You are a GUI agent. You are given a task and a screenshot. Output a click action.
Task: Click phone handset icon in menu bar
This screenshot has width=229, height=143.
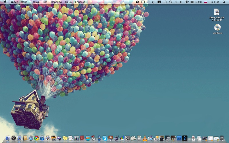[153, 2]
